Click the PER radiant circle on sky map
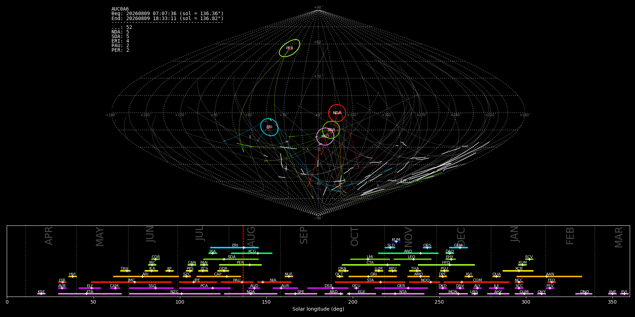The width and height of the screenshot is (635, 317). coord(290,48)
